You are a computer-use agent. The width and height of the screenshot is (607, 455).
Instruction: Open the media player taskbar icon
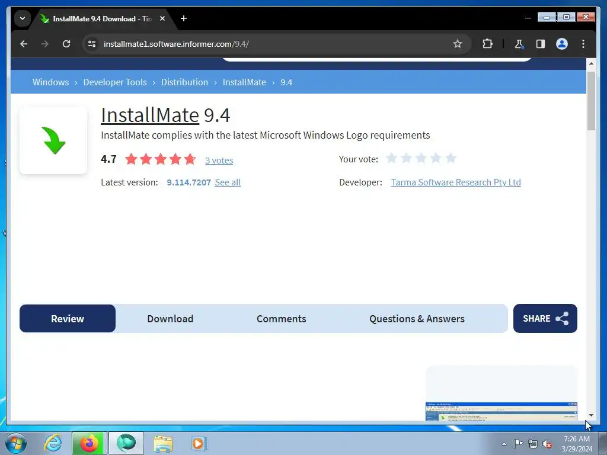199,443
